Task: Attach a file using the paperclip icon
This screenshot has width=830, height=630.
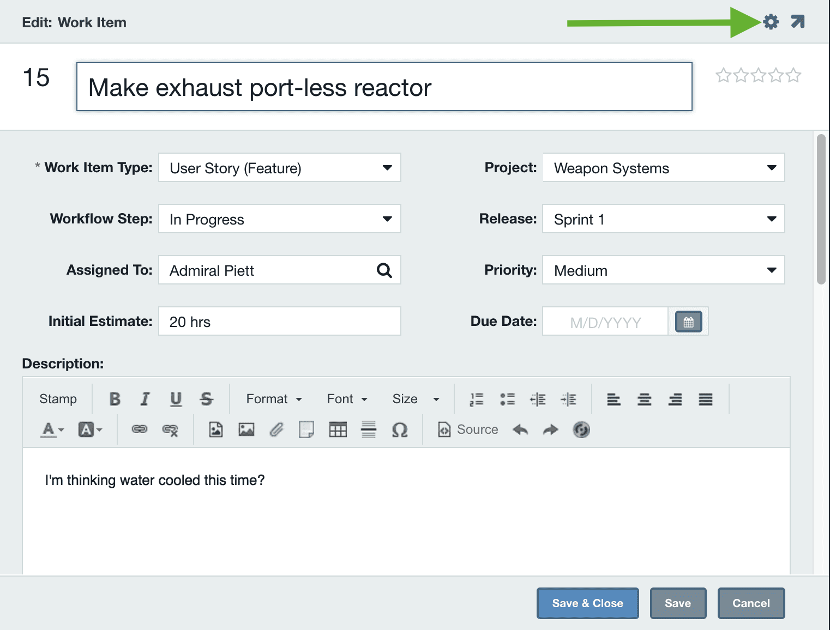Action: pyautogui.click(x=276, y=429)
